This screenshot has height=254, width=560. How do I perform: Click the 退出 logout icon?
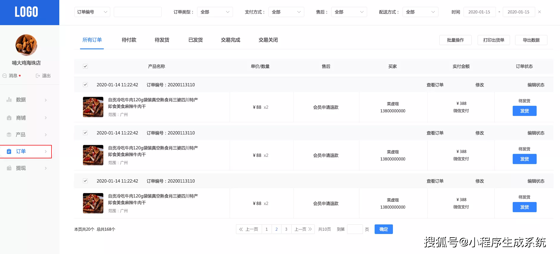38,76
